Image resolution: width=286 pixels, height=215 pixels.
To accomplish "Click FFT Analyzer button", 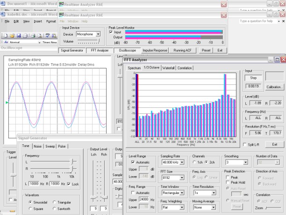I will pyautogui.click(x=100, y=51).
